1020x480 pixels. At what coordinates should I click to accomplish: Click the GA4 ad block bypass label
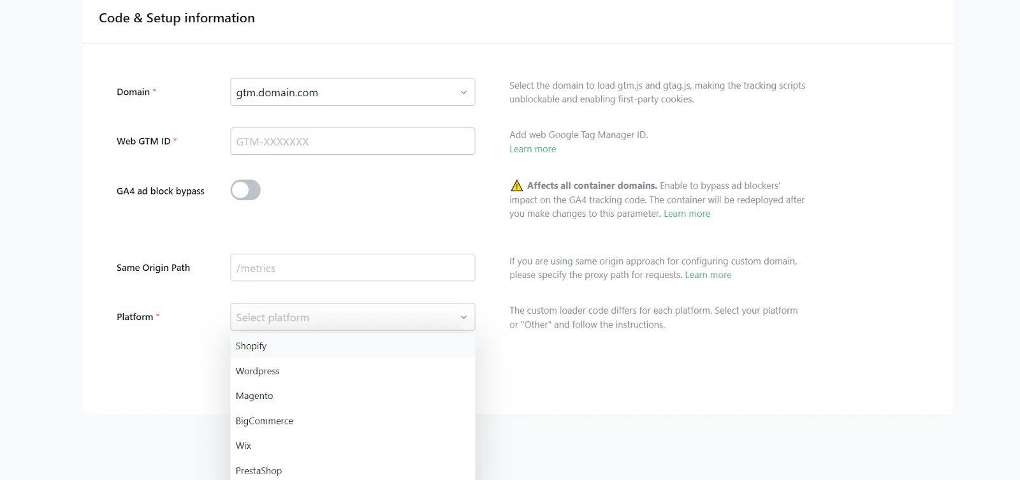pos(161,191)
